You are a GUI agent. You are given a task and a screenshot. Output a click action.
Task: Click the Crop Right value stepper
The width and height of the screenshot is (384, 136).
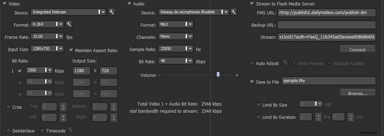114,118
